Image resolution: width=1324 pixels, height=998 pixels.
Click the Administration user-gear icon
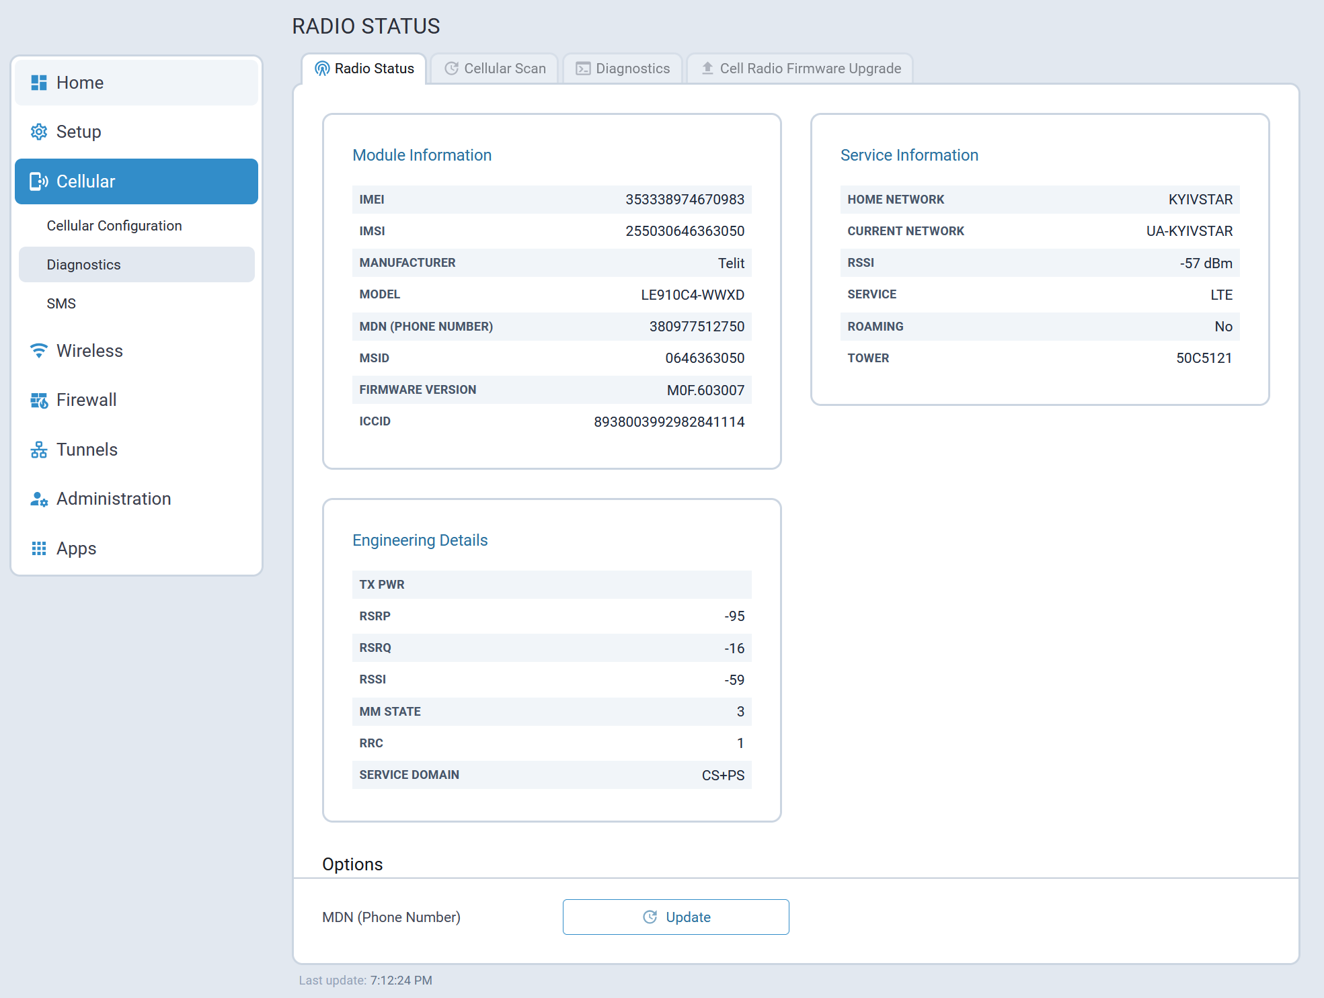39,499
